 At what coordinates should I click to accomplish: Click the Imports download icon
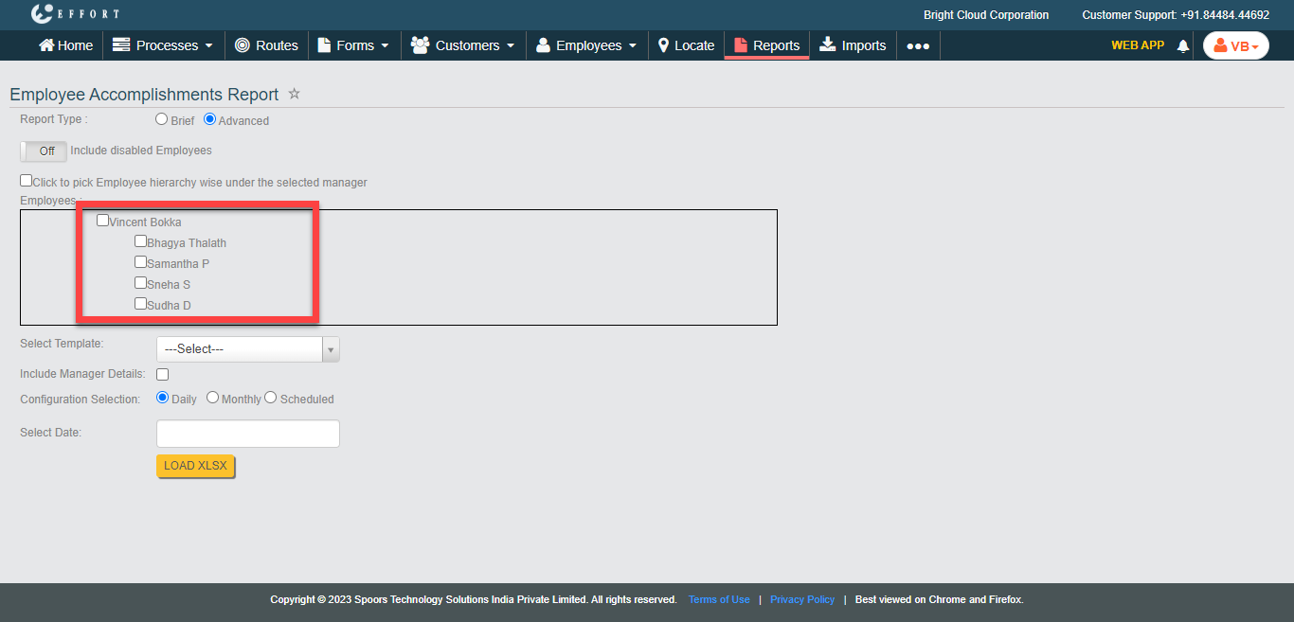(x=828, y=44)
